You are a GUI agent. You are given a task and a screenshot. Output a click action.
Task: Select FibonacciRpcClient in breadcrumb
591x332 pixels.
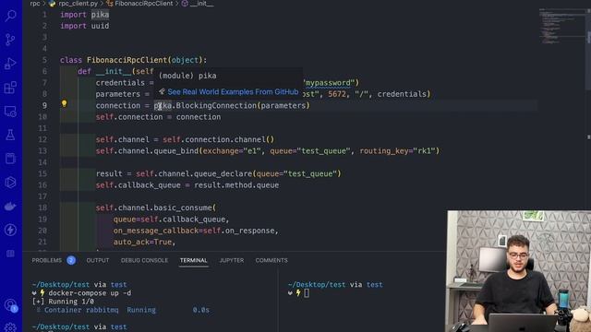144,4
